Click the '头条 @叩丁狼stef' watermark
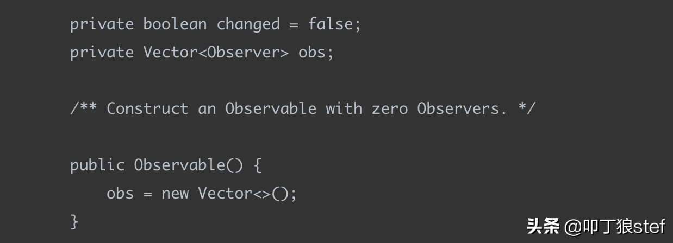The width and height of the screenshot is (673, 243). tap(596, 226)
